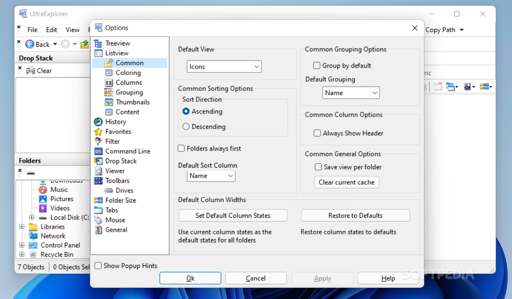512x299 pixels.
Task: Open Drop Stack options icon
Action: (98, 161)
